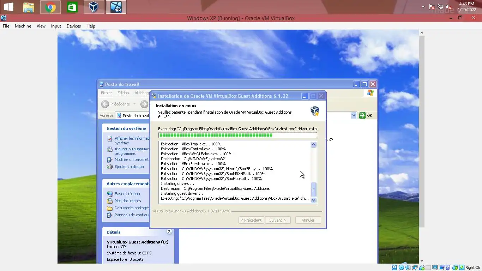This screenshot has height=271, width=482.
Task: Click the installer log scrollbar thumb
Action: (313, 189)
